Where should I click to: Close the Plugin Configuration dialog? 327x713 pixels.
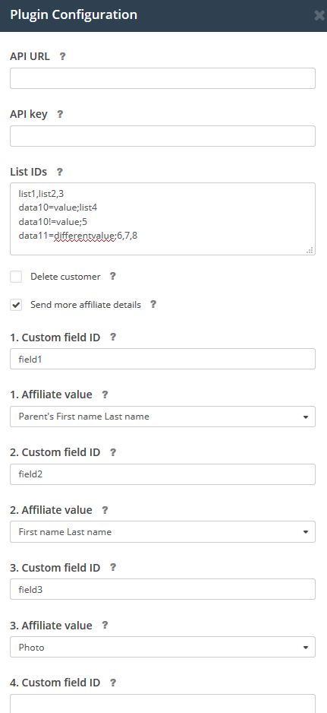coord(319,15)
